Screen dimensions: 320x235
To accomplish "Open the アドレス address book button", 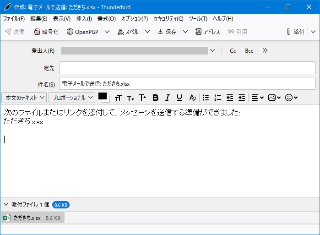I will point(208,32).
